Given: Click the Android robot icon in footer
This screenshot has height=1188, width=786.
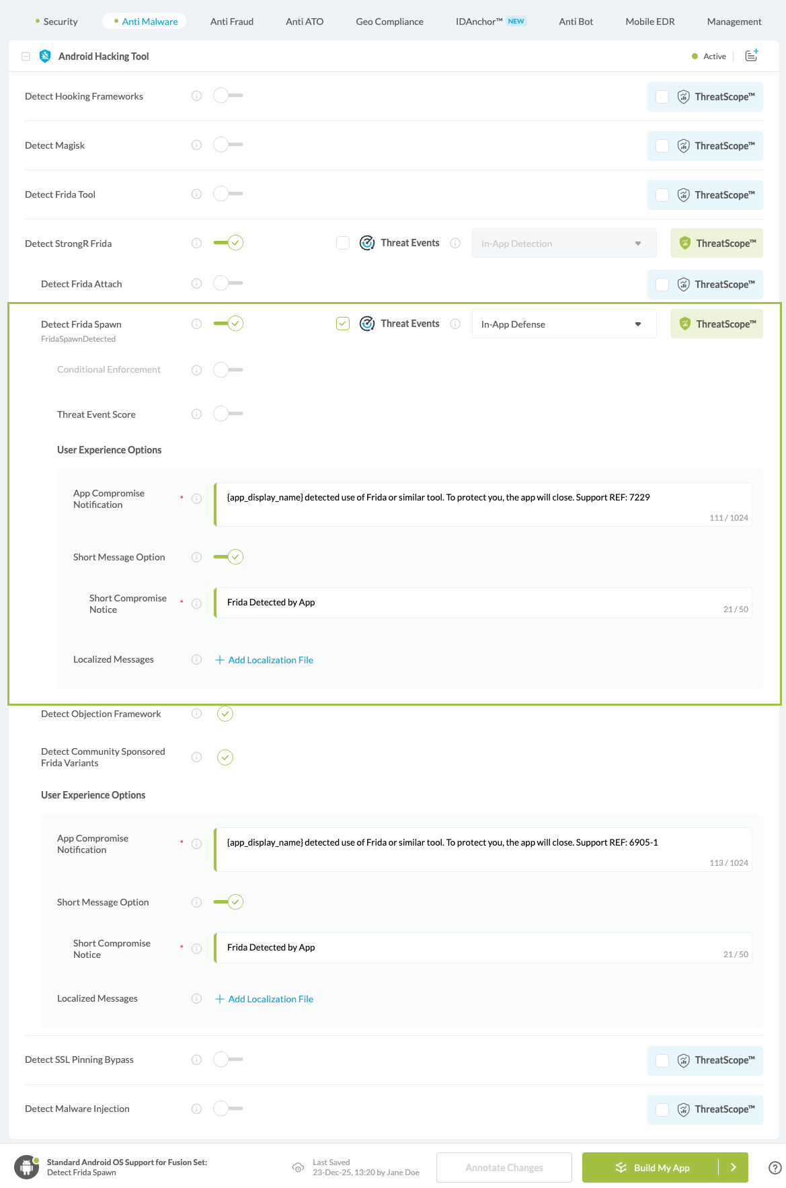Looking at the screenshot, I should pos(27,1167).
